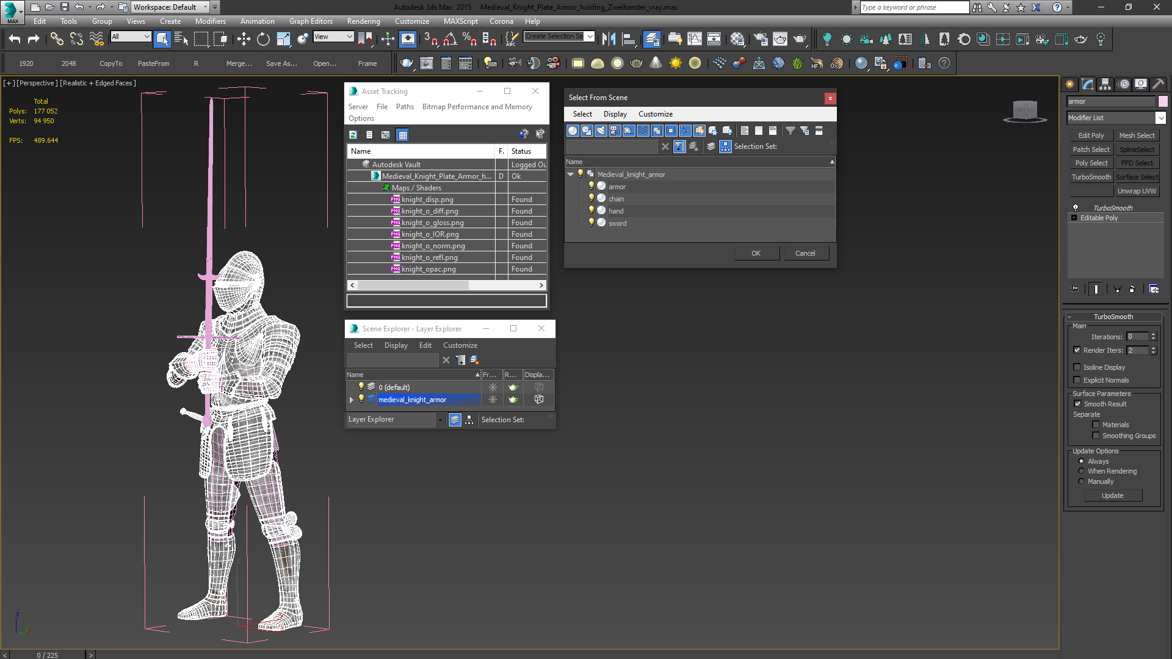Hide the sword object via lightbulb

click(x=591, y=223)
